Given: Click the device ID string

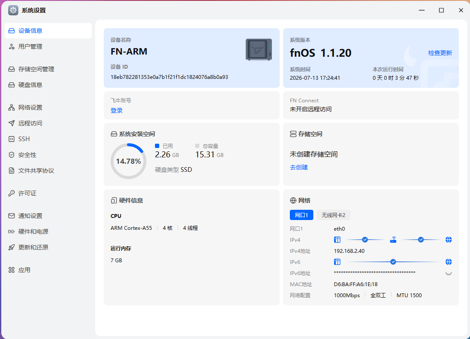Looking at the screenshot, I should (x=169, y=77).
